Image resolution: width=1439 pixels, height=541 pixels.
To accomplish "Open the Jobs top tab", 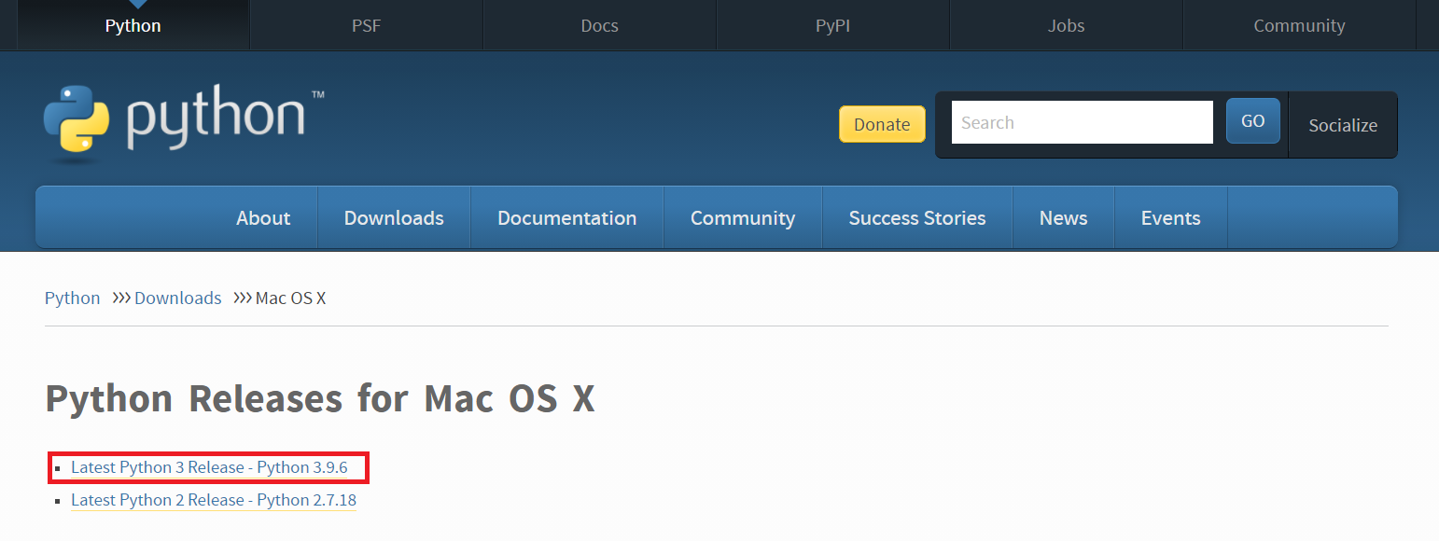I will pyautogui.click(x=1066, y=25).
